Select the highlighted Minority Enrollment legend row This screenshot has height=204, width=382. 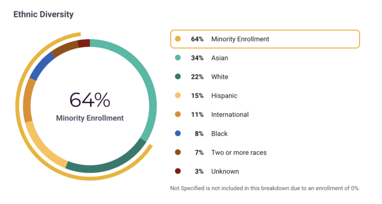(x=265, y=39)
